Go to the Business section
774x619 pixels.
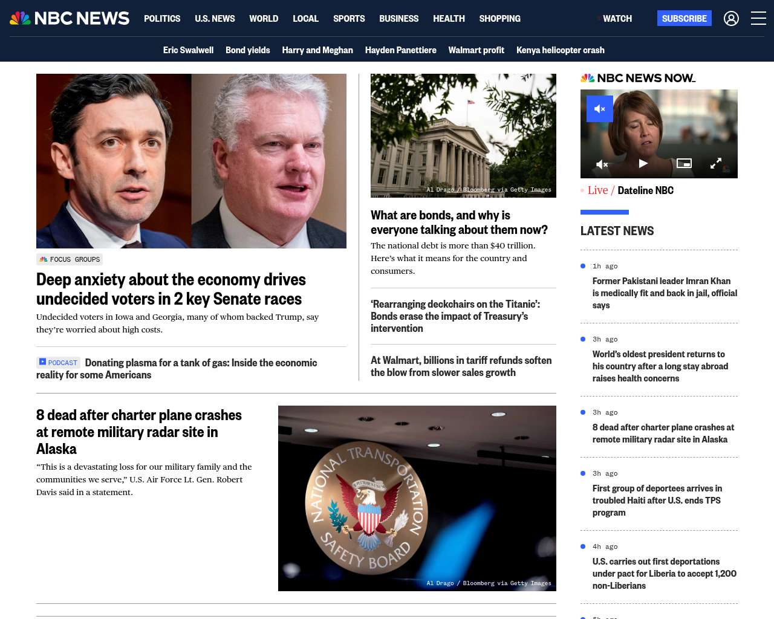click(x=398, y=19)
